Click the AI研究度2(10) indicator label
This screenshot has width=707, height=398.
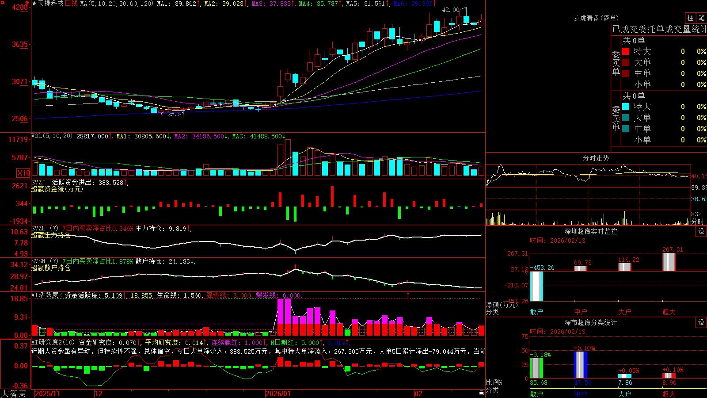coord(53,342)
